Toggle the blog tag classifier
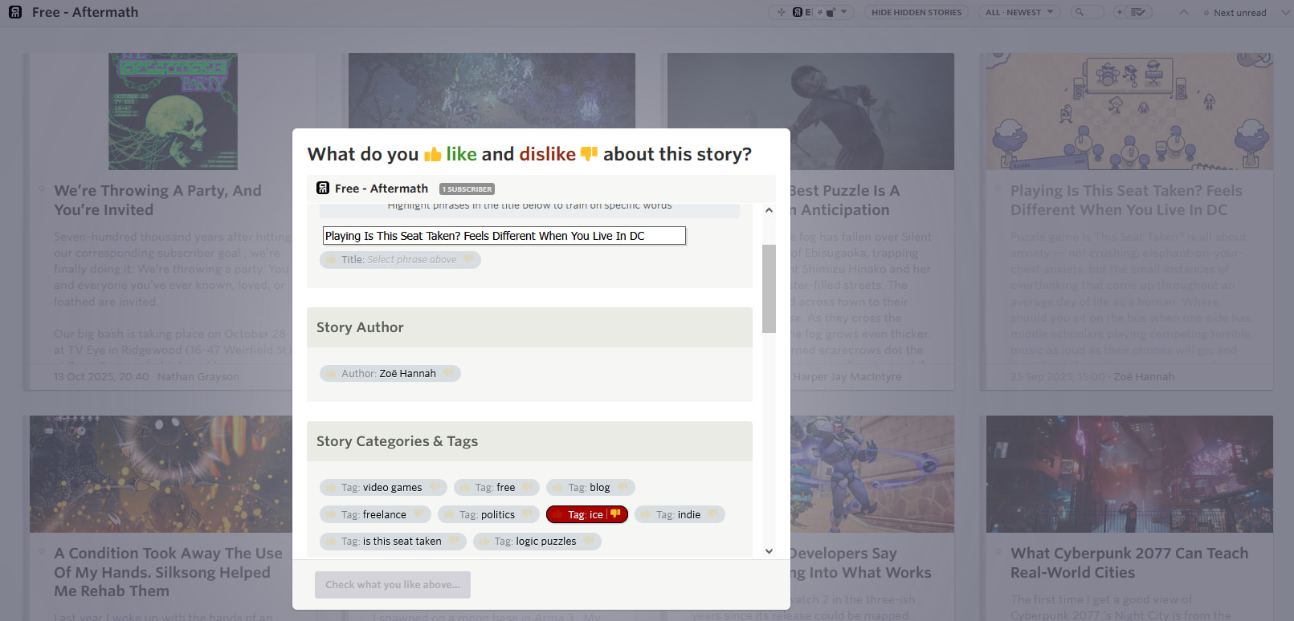 (590, 488)
